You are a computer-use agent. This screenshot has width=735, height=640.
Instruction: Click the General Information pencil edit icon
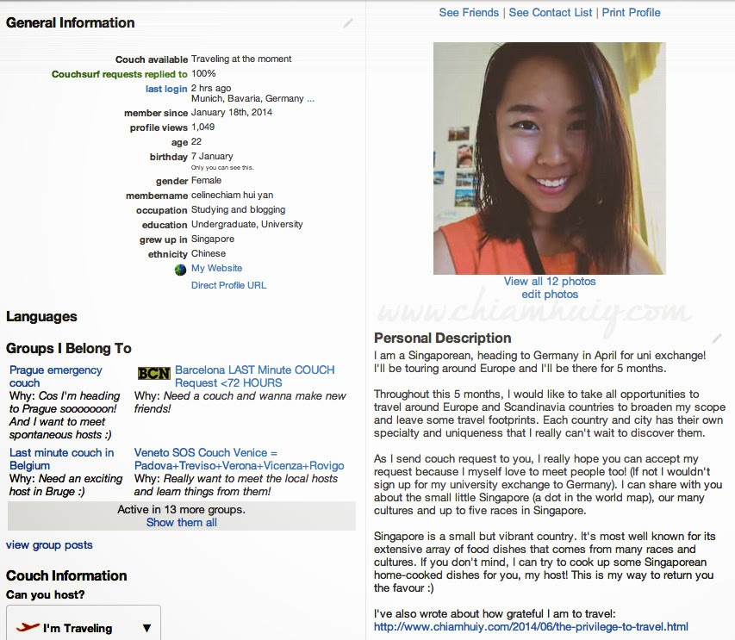coord(348,23)
